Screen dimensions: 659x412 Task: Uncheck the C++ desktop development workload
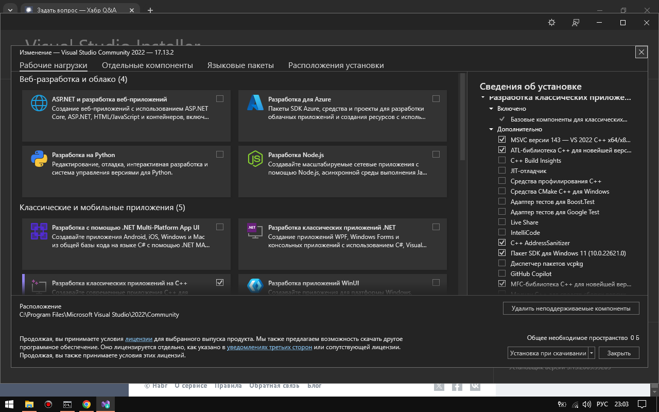click(220, 282)
